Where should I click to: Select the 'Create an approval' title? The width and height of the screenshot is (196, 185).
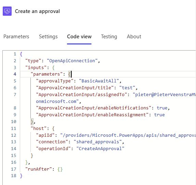[x=37, y=11]
